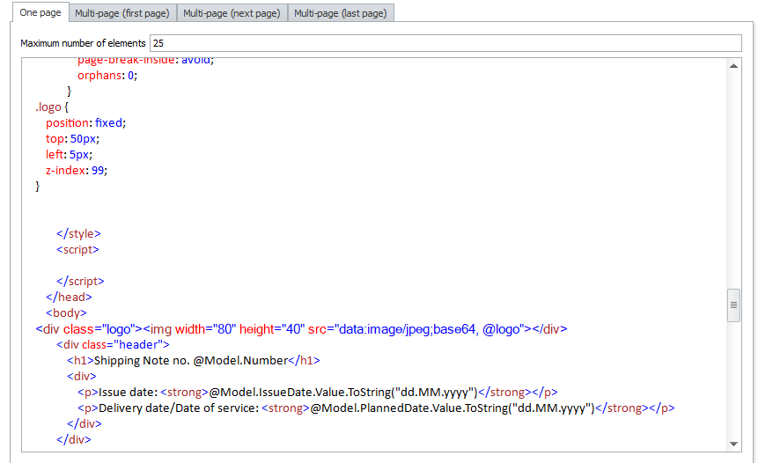Image resolution: width=758 pixels, height=463 pixels.
Task: Click the div class="header" line
Action: (x=113, y=344)
